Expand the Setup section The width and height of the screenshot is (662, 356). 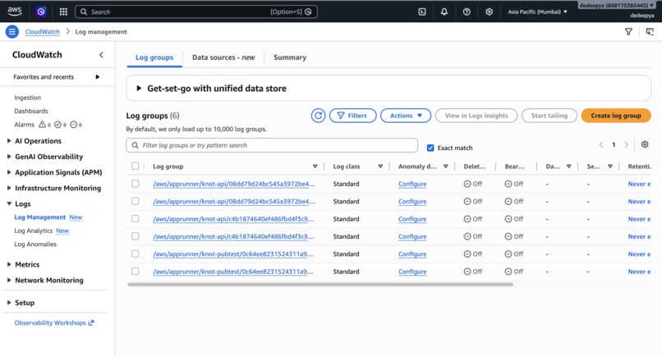[9, 303]
